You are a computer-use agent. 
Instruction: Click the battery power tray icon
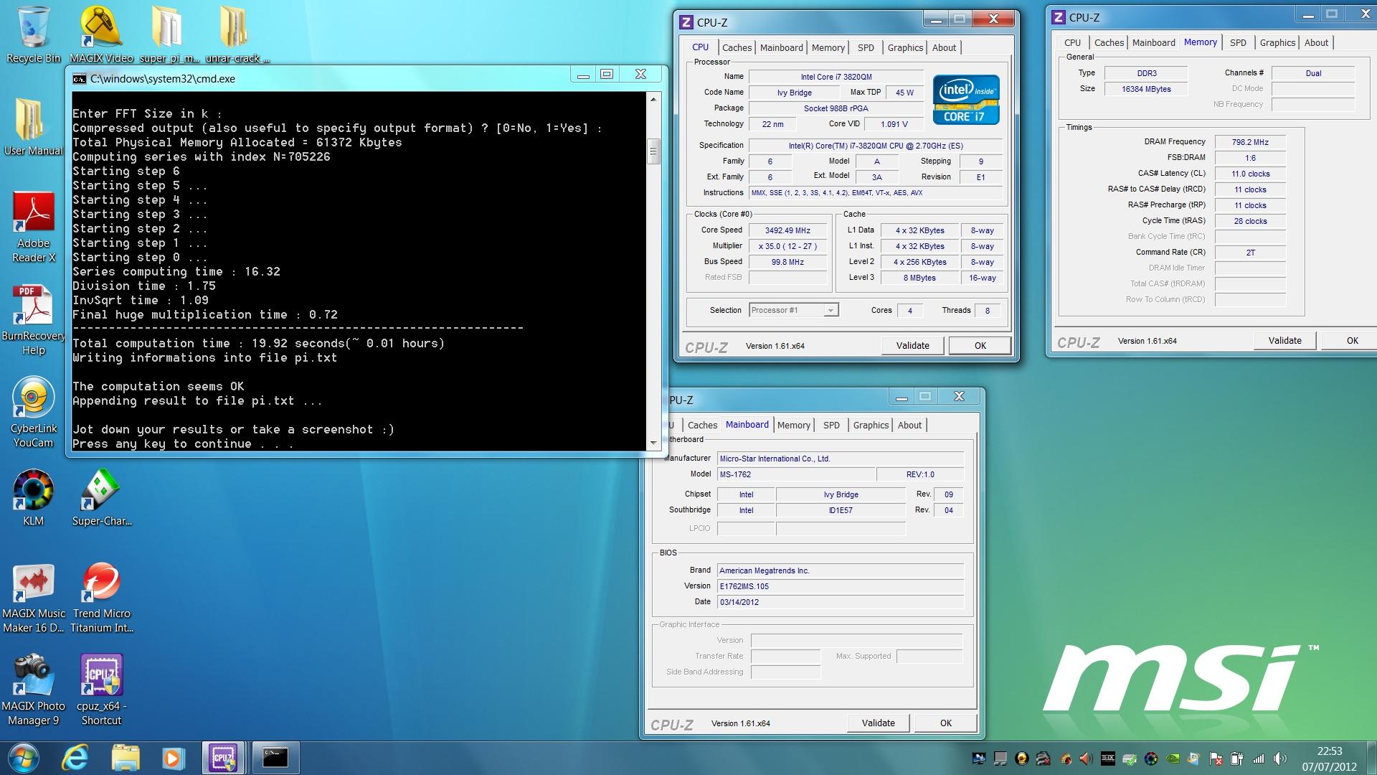pos(1237,758)
